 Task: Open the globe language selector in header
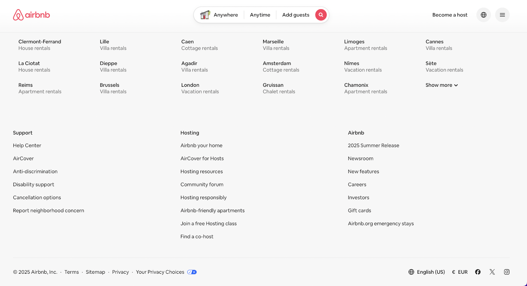click(483, 15)
